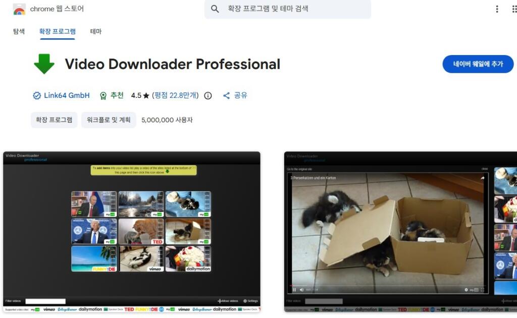Open the first screenshot with video grid
Viewport: 517px width, 318px height.
pos(132,232)
